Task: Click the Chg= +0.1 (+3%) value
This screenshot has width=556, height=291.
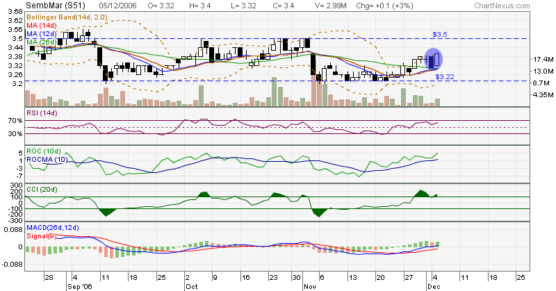Action: click(385, 6)
